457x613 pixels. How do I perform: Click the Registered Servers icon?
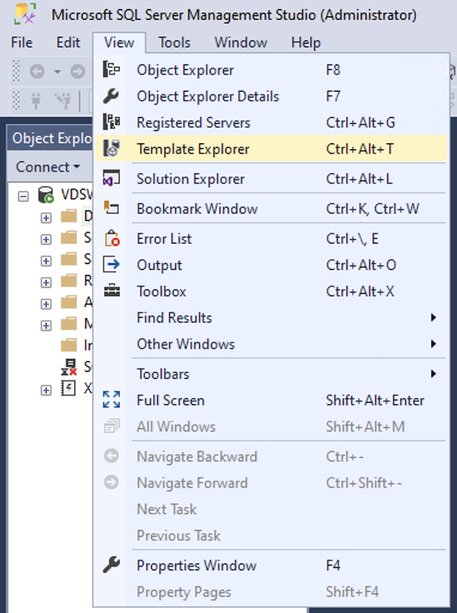pos(111,122)
